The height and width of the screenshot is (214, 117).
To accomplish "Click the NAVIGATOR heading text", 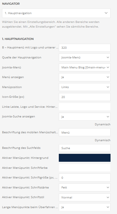I will tap(11, 4).
